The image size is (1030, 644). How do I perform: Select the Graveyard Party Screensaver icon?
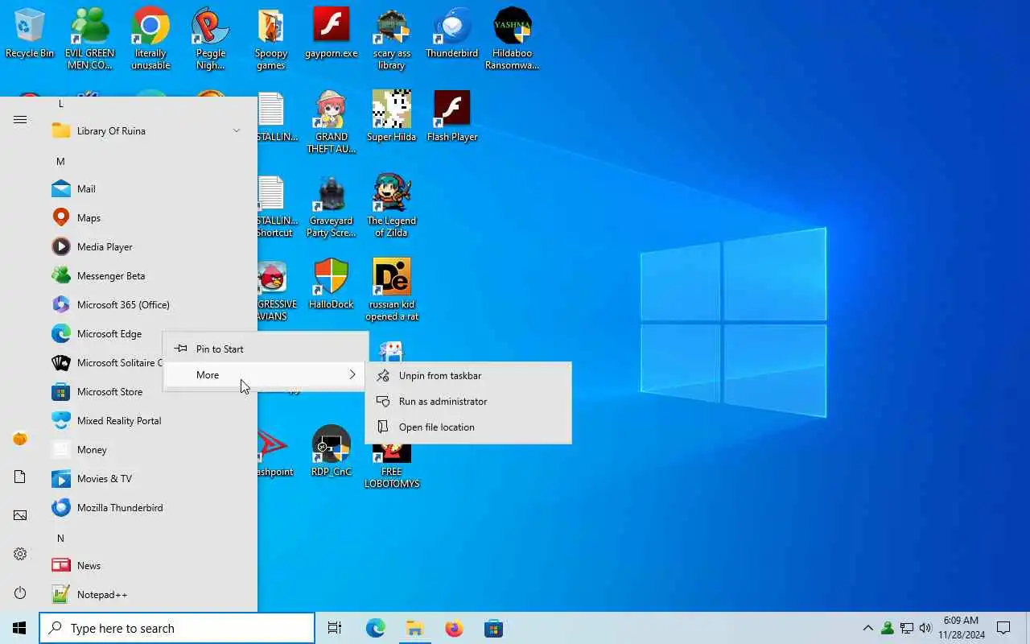[332, 206]
